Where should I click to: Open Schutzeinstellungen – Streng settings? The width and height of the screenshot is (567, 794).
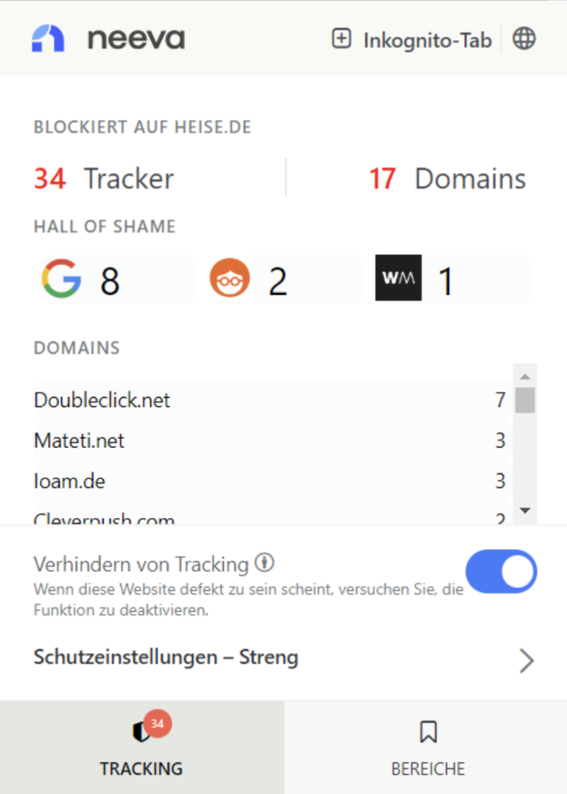point(166,658)
